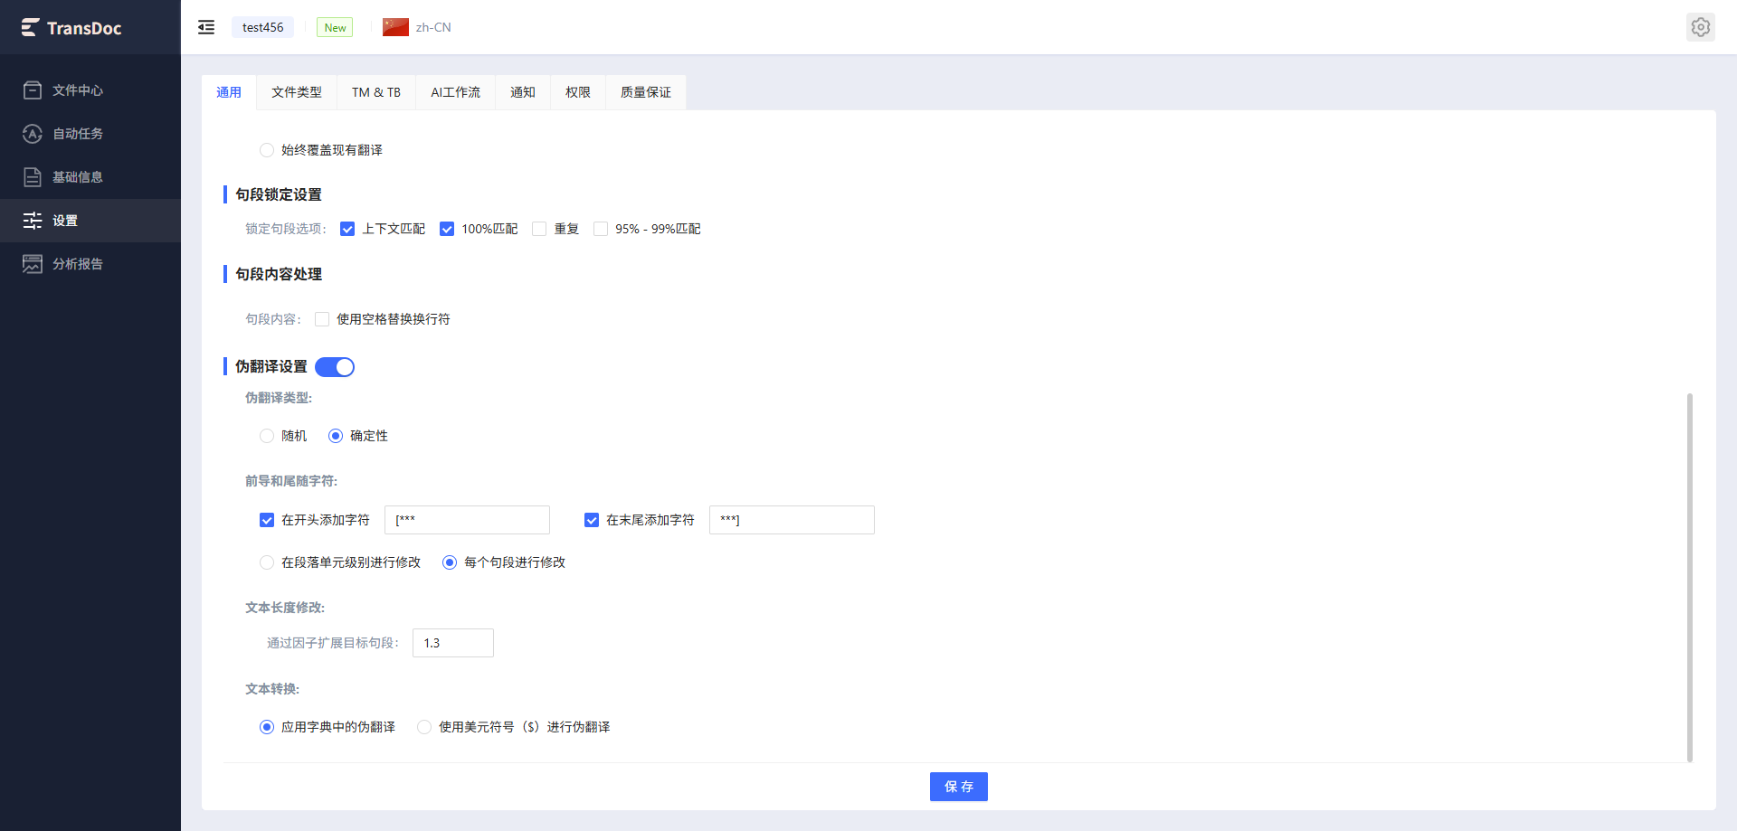Viewport: 1737px width, 831px height.
Task: Select 应用字典中的伪翻译 radio button
Action: click(x=267, y=727)
